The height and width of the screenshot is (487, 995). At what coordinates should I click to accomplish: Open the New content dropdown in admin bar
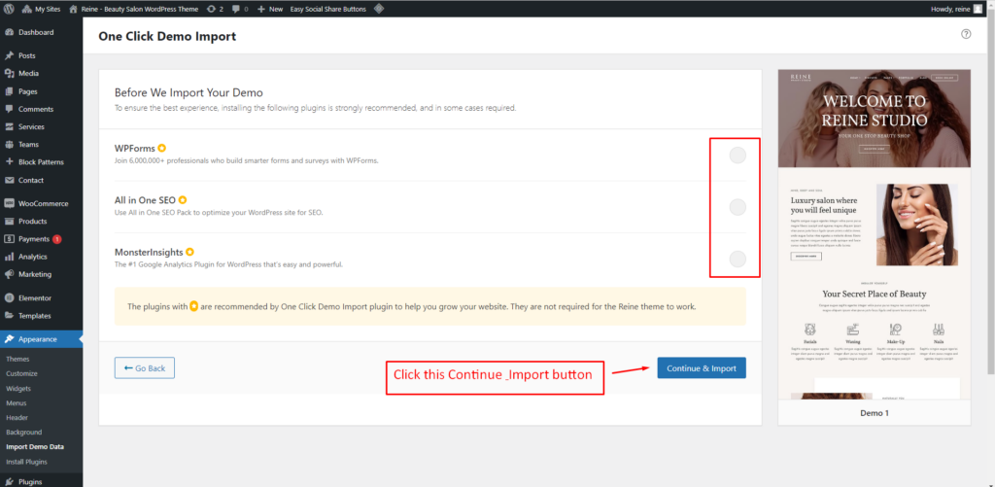(270, 9)
